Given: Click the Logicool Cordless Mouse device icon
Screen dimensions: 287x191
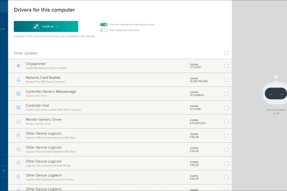Looking at the screenshot, I should pos(18,163).
